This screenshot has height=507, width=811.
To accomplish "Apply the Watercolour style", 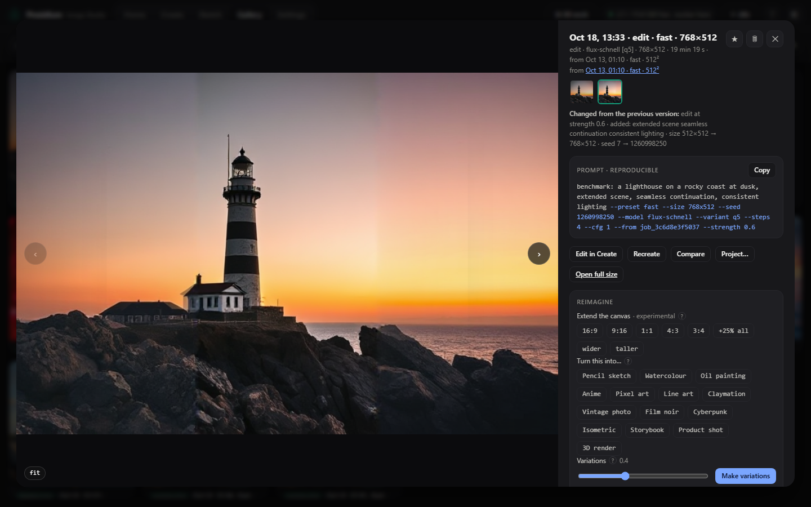I will [x=666, y=376].
